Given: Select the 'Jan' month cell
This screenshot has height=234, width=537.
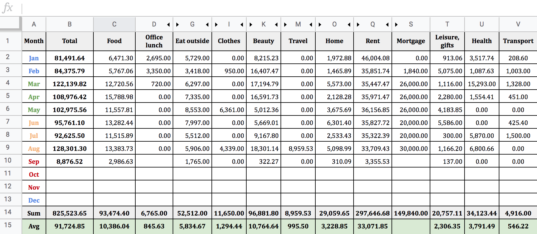Looking at the screenshot, I should (x=34, y=58).
